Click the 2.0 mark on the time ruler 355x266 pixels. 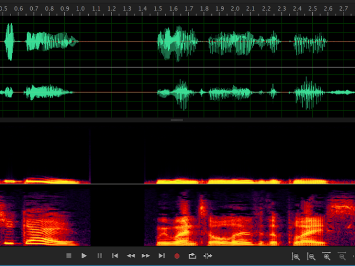[x=235, y=9]
